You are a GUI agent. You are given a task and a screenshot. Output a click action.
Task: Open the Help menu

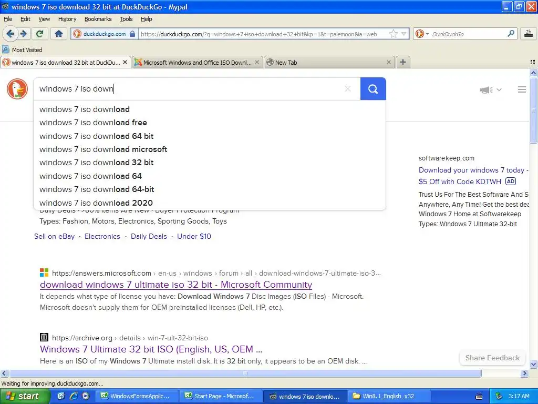pos(147,19)
